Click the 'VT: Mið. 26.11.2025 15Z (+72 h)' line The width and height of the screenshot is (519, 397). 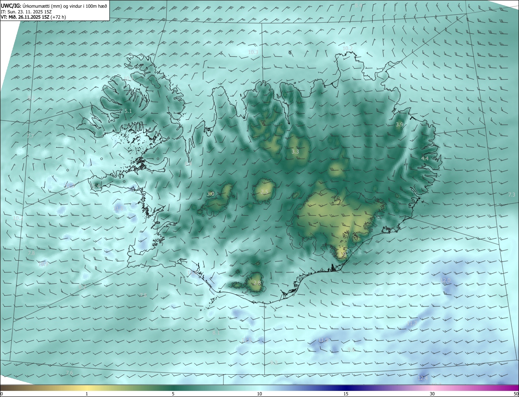(x=33, y=17)
